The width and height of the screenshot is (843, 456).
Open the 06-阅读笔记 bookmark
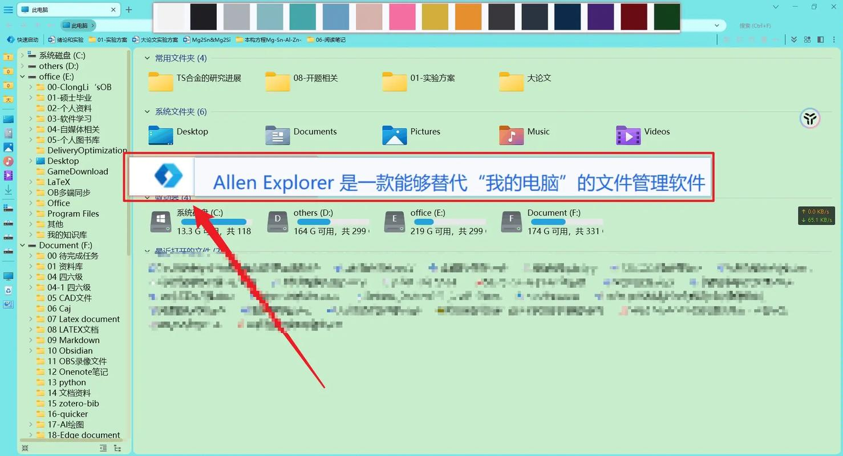(x=326, y=40)
